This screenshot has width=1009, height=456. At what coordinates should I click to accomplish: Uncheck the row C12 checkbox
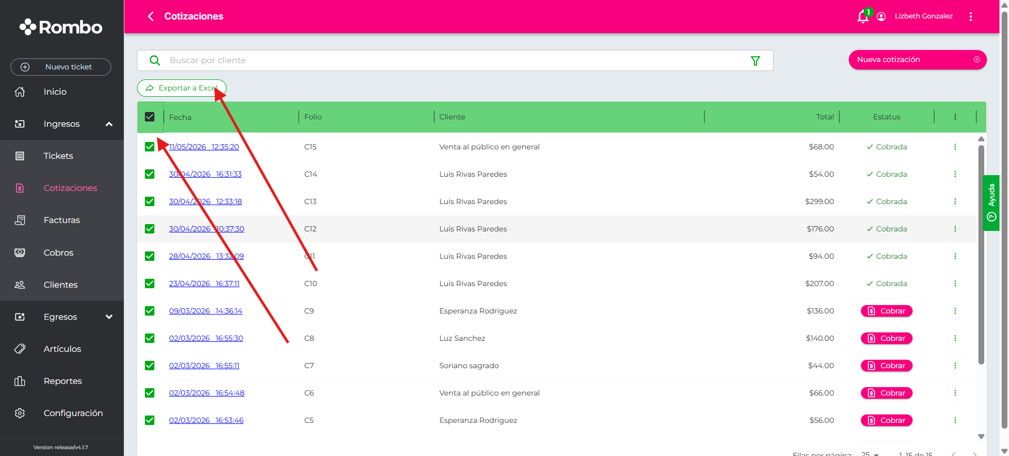tap(150, 229)
